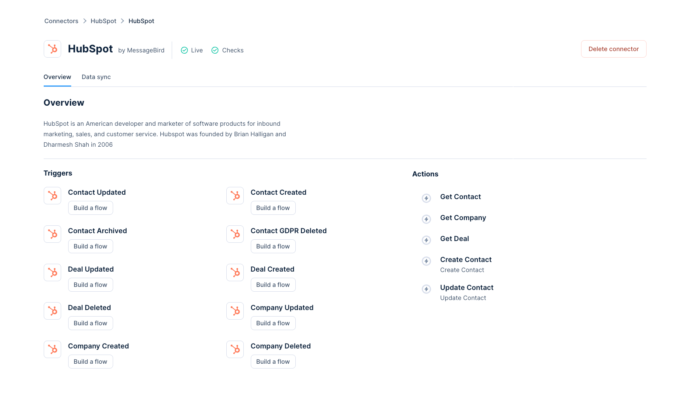Select the Get Contact action title
The image size is (699, 393).
coord(460,197)
